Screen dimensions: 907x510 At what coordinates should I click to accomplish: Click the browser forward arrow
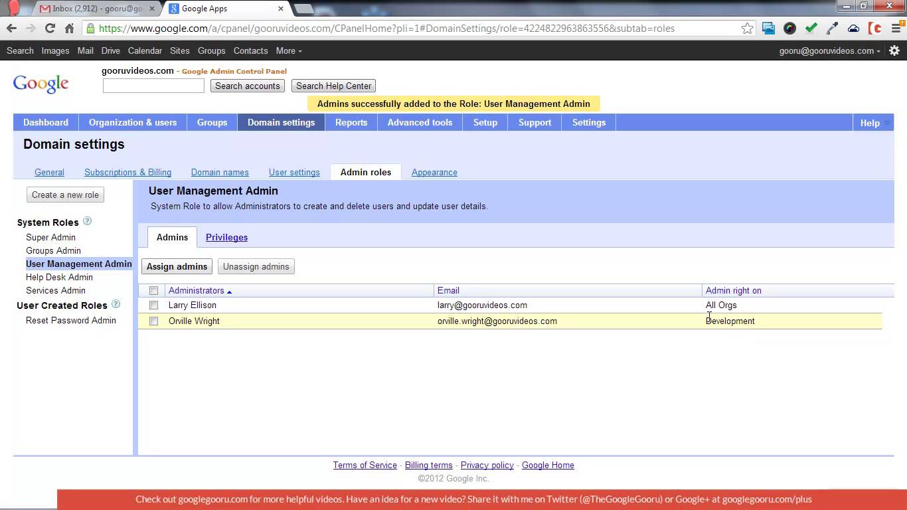click(31, 29)
